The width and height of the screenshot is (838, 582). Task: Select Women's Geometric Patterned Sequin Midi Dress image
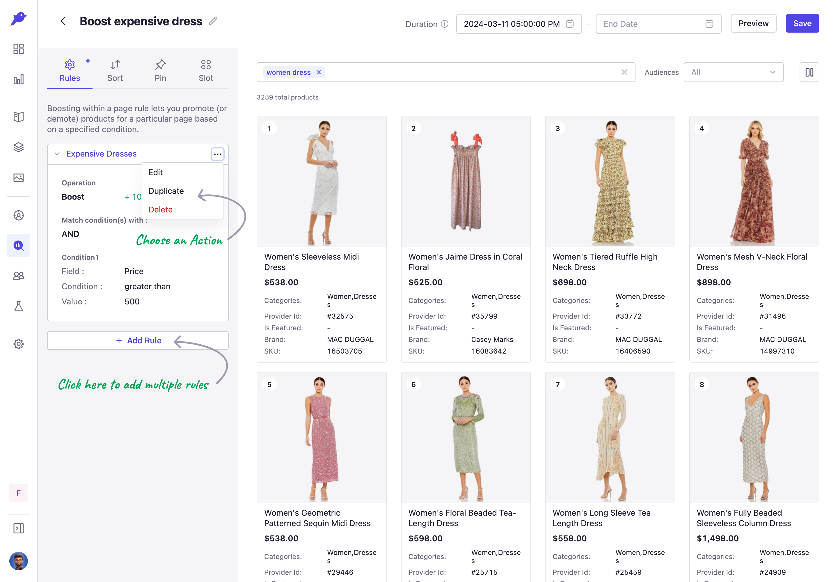[322, 438]
